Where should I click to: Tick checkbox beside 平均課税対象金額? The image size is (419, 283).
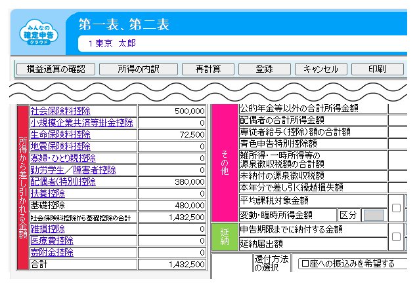click(x=396, y=208)
